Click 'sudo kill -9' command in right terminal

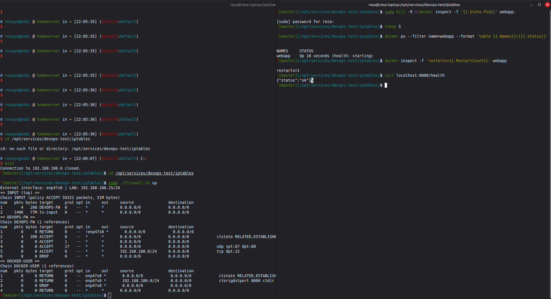399,12
